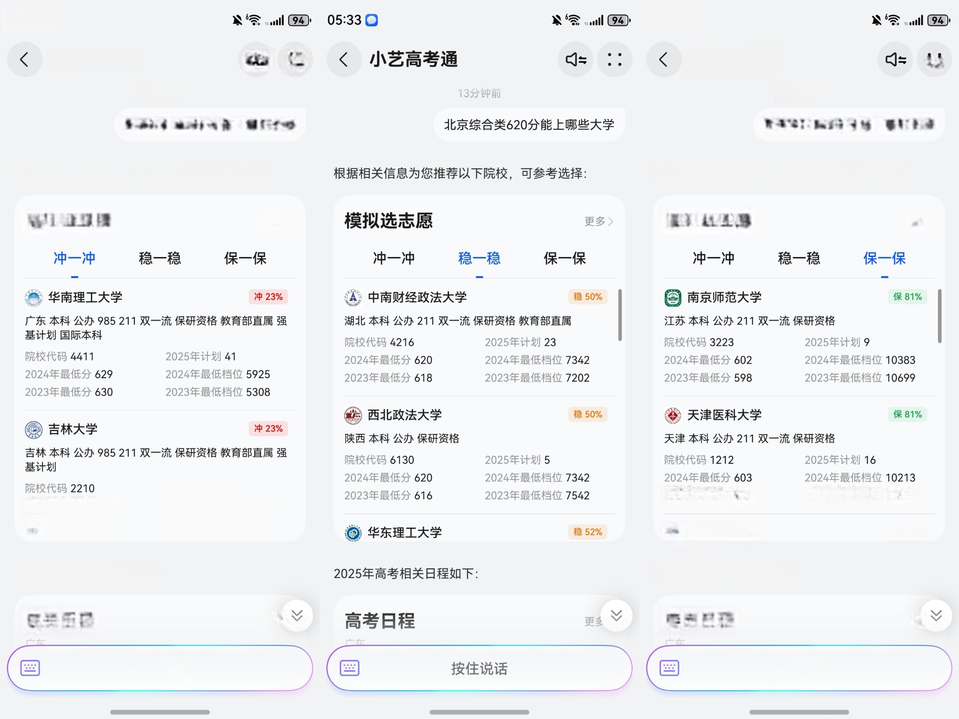959x719 pixels.
Task: Tap the message 北京综合类620分能上哪些大学
Action: [529, 125]
